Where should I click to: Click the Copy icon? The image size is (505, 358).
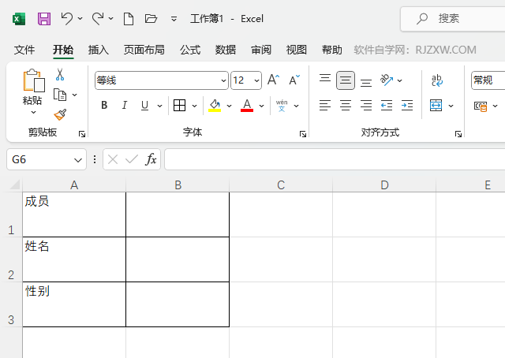(x=60, y=95)
